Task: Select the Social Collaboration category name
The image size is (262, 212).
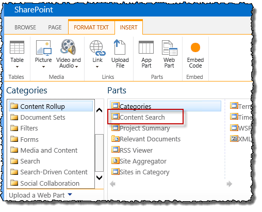Action: tap(50, 183)
